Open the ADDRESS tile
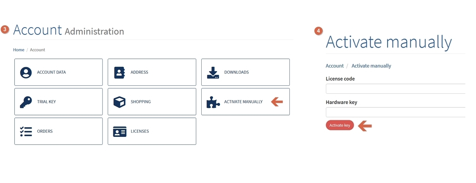 [x=152, y=72]
